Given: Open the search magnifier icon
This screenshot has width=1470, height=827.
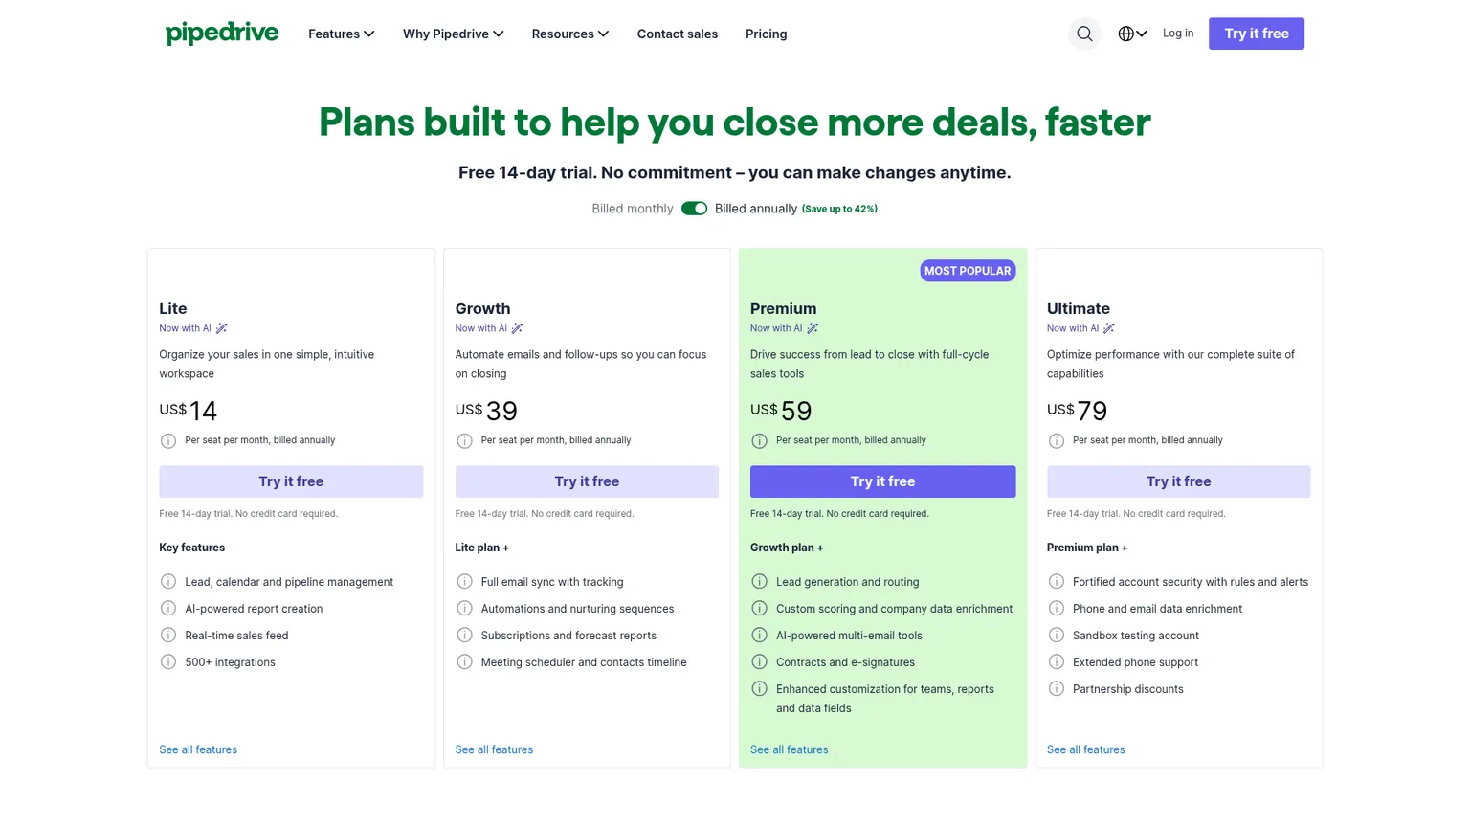Looking at the screenshot, I should [1084, 34].
